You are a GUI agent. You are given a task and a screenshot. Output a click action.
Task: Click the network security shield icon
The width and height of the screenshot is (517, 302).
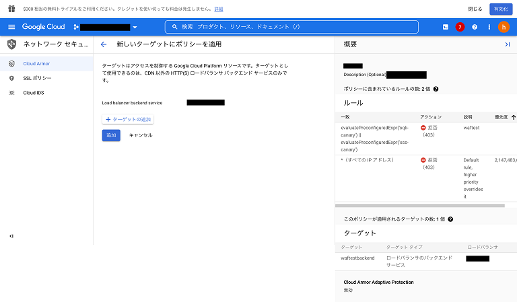(11, 44)
